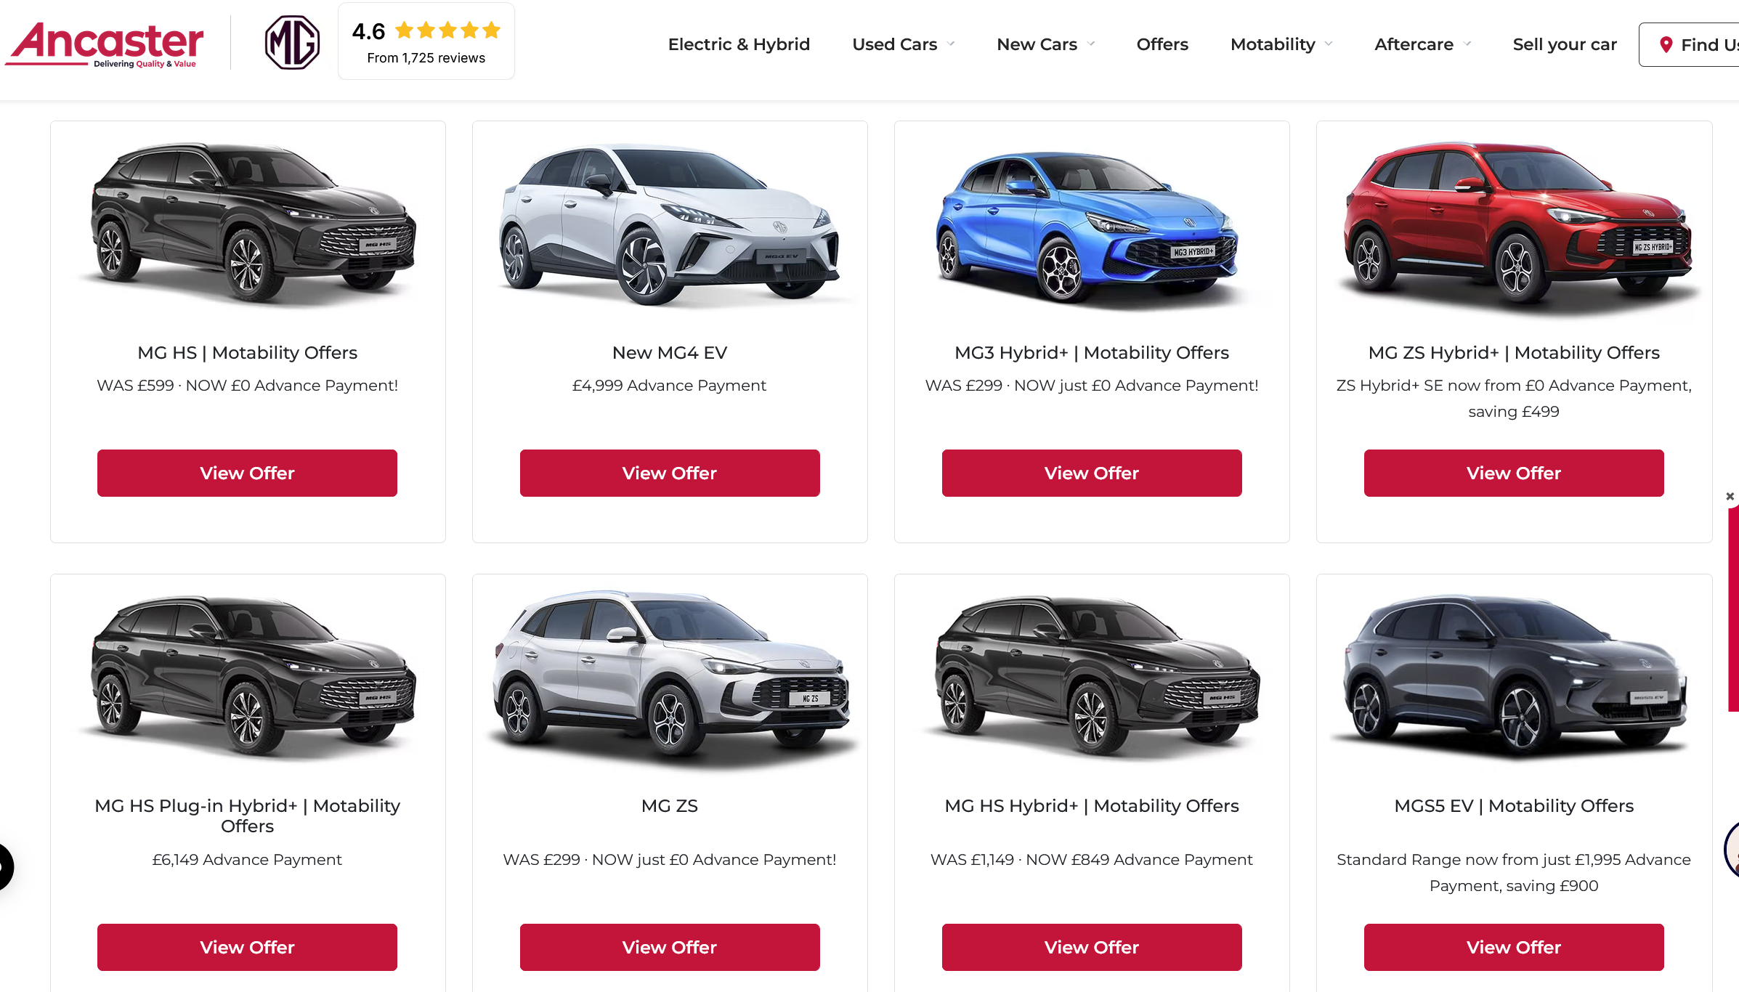The width and height of the screenshot is (1739, 992).
Task: Open Sell your car link
Action: pos(1565,44)
